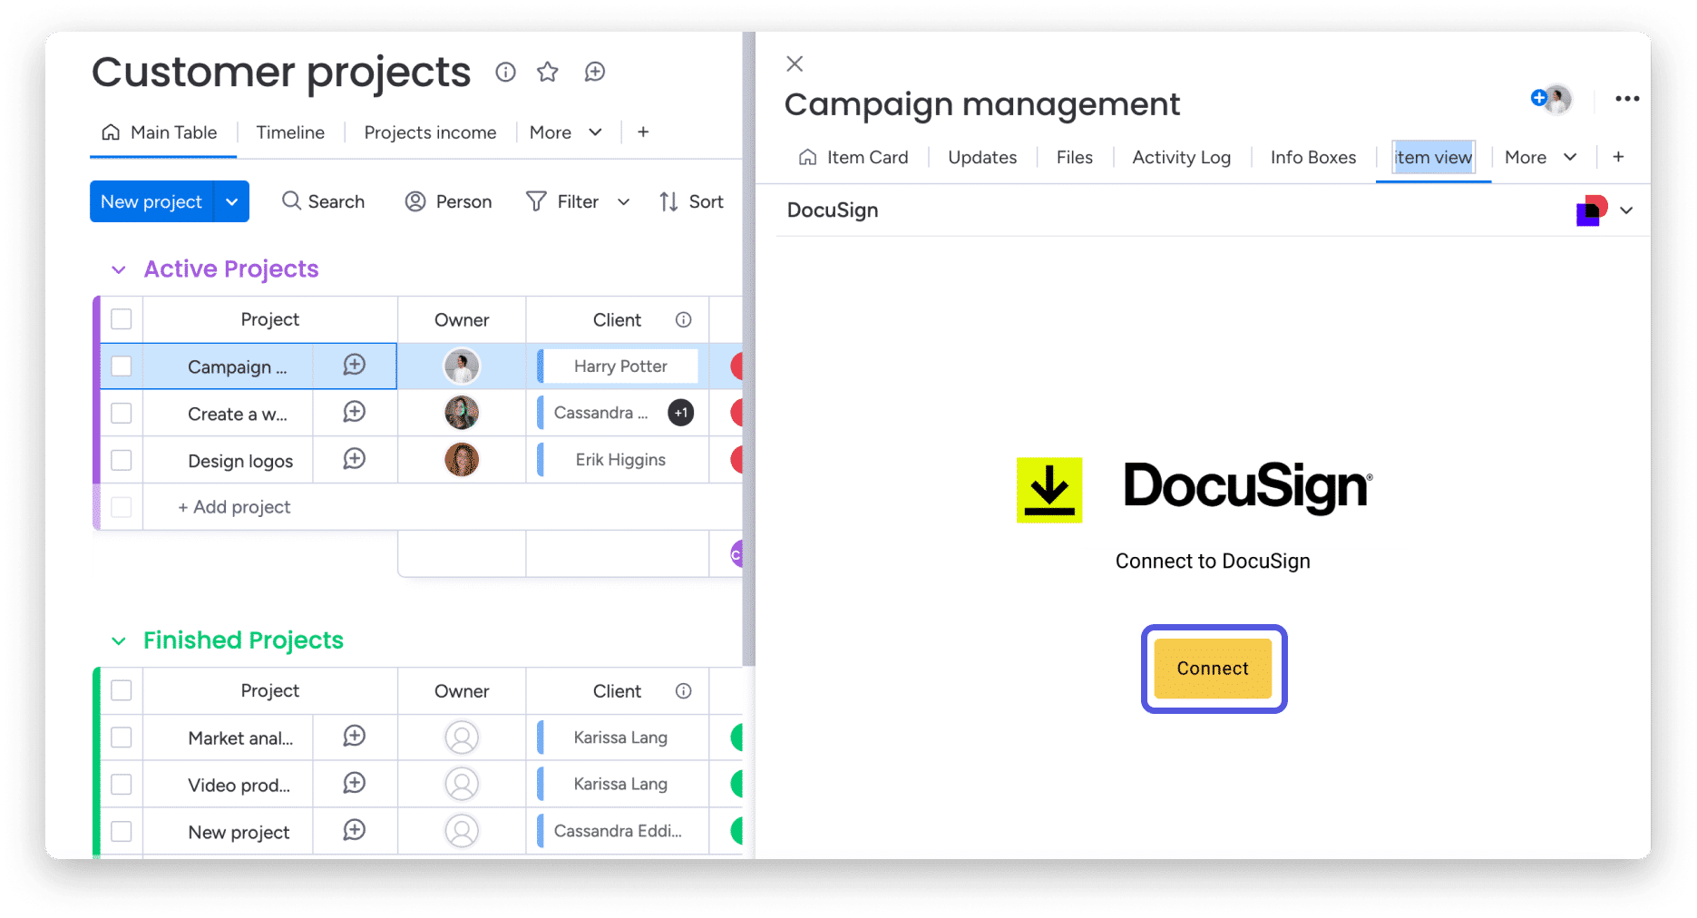Click the Search magnifier icon
Screen dimensions: 1697x918
click(x=291, y=200)
